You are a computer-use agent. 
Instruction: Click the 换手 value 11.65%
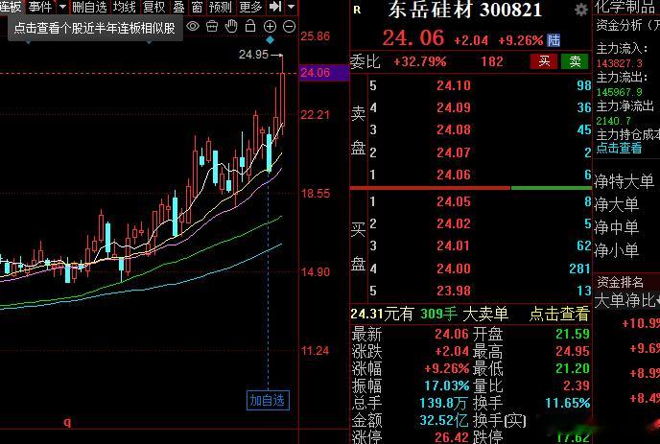[x=568, y=403]
